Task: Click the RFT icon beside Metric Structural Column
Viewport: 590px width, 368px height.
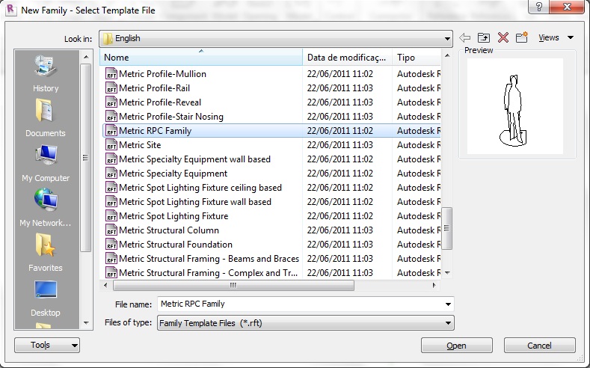Action: point(111,230)
